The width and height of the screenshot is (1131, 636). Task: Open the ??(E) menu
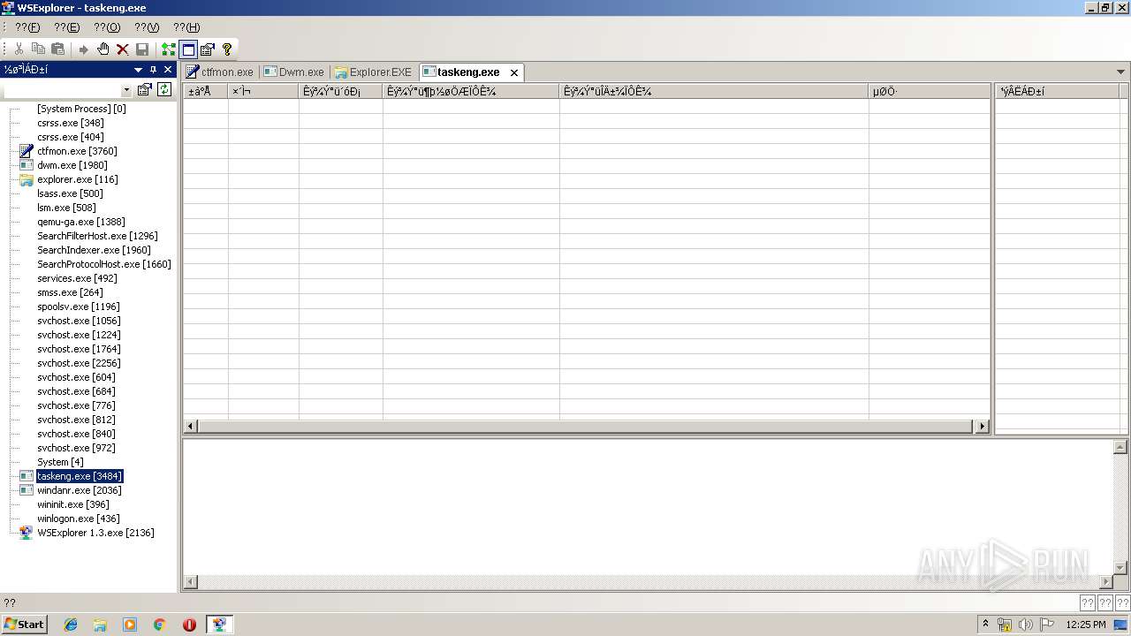tap(66, 27)
